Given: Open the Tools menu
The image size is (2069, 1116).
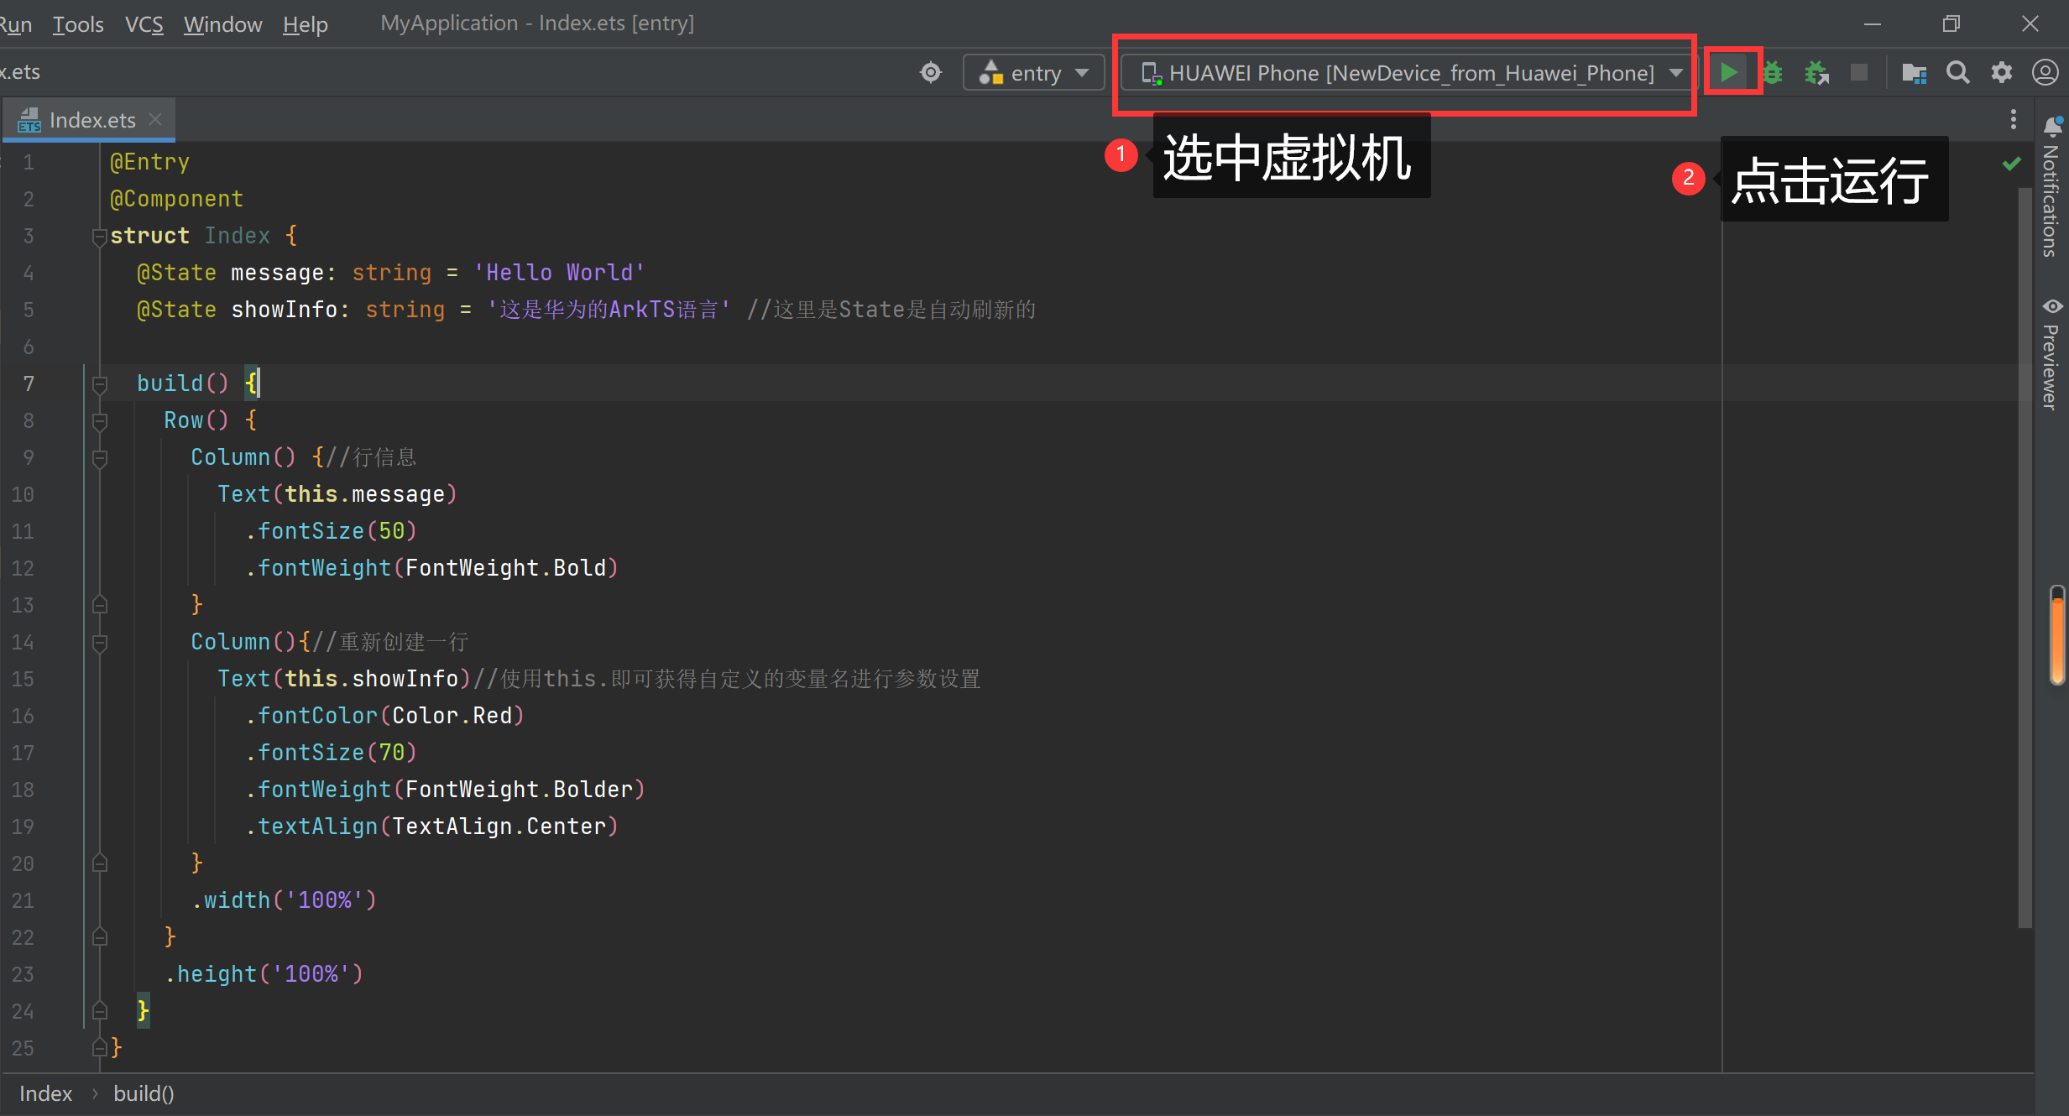Looking at the screenshot, I should (x=78, y=23).
